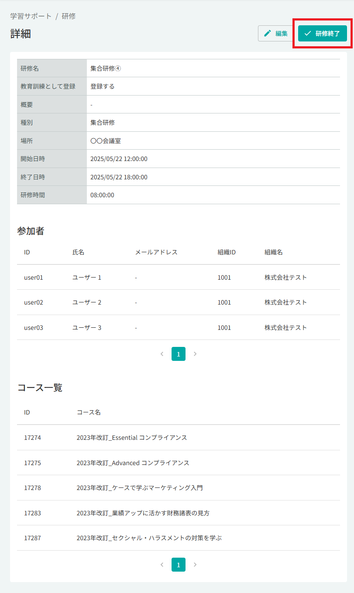The image size is (354, 593).
Task: Click participant ID user02
Action: click(x=34, y=302)
